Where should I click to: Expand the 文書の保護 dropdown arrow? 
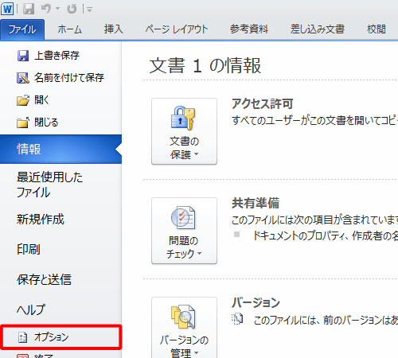tap(197, 154)
